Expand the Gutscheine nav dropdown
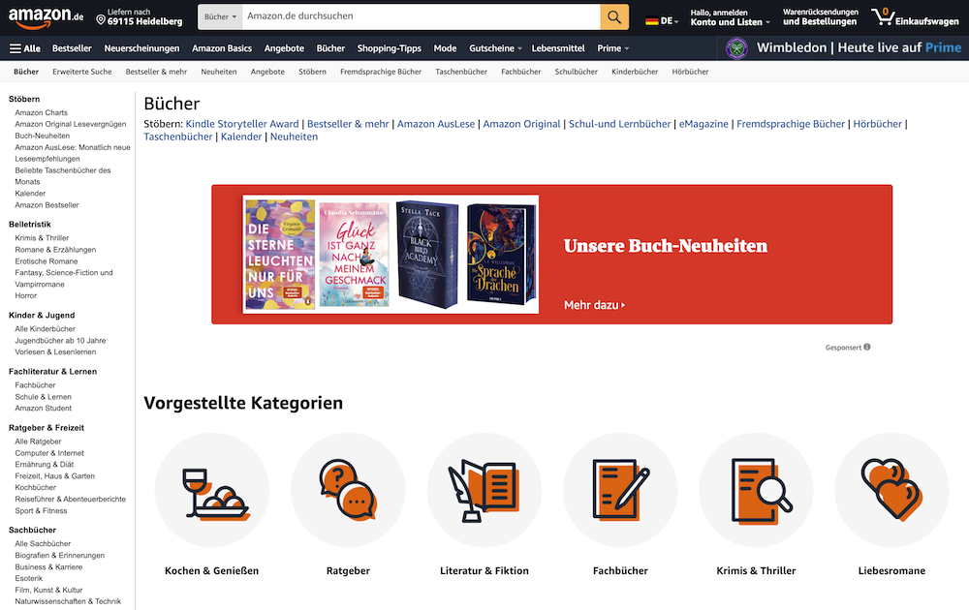Screen dimensions: 969x610 point(495,48)
